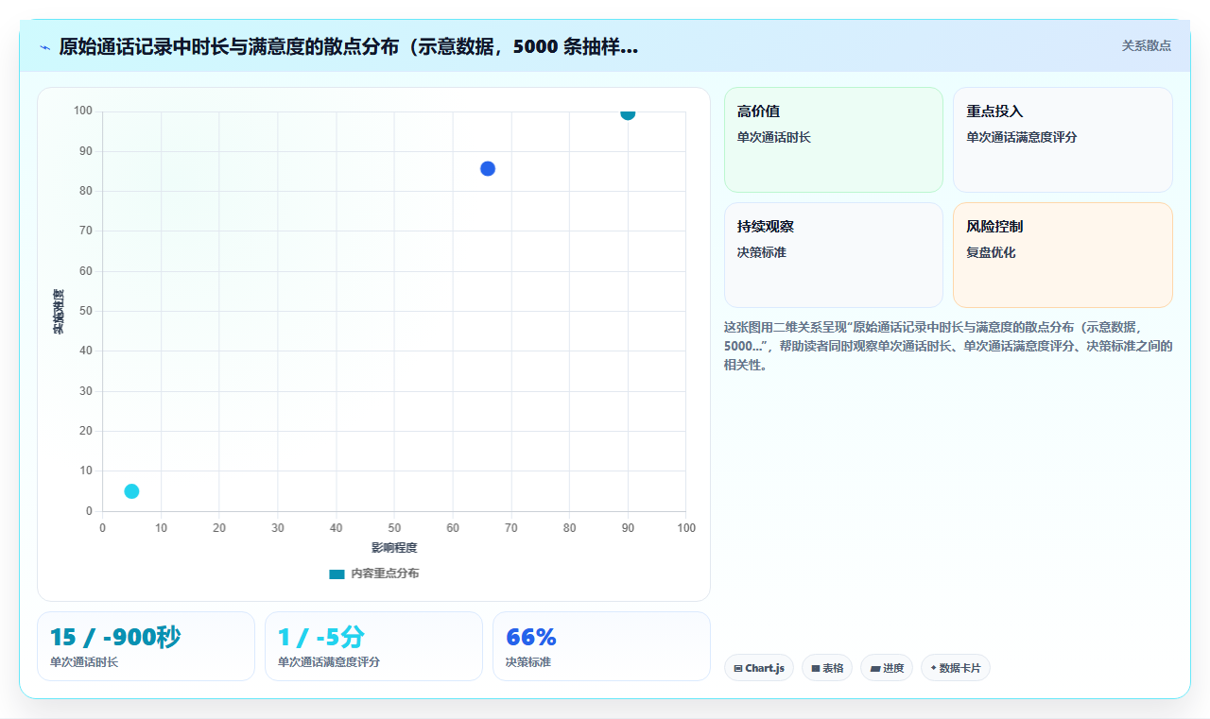Click the chart title heading text
The image size is (1210, 719).
tap(348, 47)
